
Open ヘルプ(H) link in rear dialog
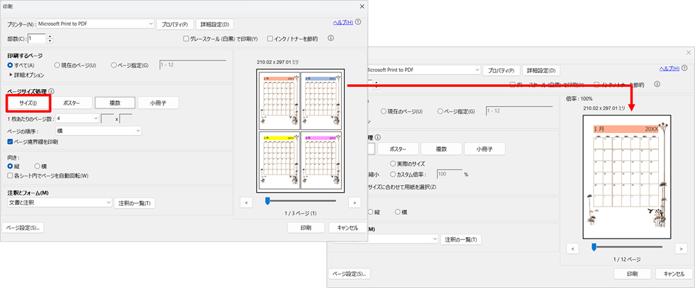pos(669,68)
